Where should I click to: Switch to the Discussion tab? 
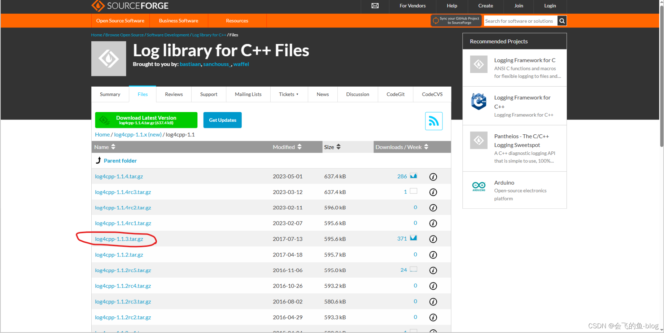[358, 94]
